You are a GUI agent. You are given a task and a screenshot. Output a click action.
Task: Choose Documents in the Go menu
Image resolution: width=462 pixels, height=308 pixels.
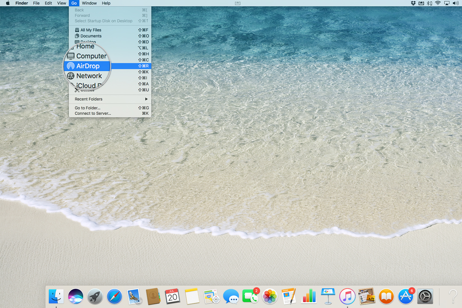(x=110, y=36)
